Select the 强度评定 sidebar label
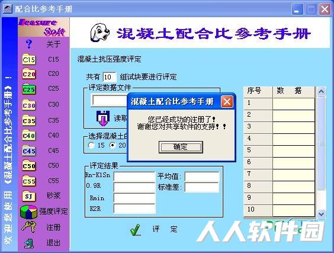Image resolution: width=334 pixels, height=253 pixels. click(x=53, y=211)
